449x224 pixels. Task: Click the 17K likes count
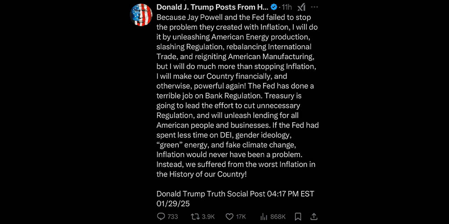pos(241,217)
